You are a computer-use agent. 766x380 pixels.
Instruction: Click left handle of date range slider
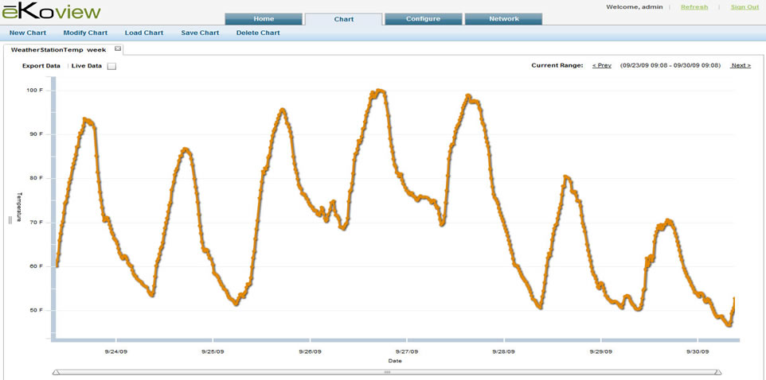[x=56, y=371]
